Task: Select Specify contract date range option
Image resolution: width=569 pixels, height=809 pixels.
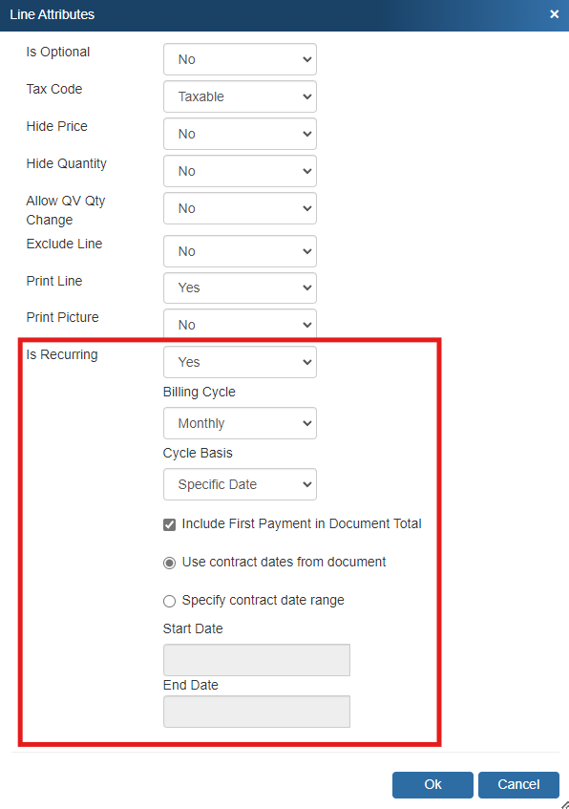Action: click(169, 601)
